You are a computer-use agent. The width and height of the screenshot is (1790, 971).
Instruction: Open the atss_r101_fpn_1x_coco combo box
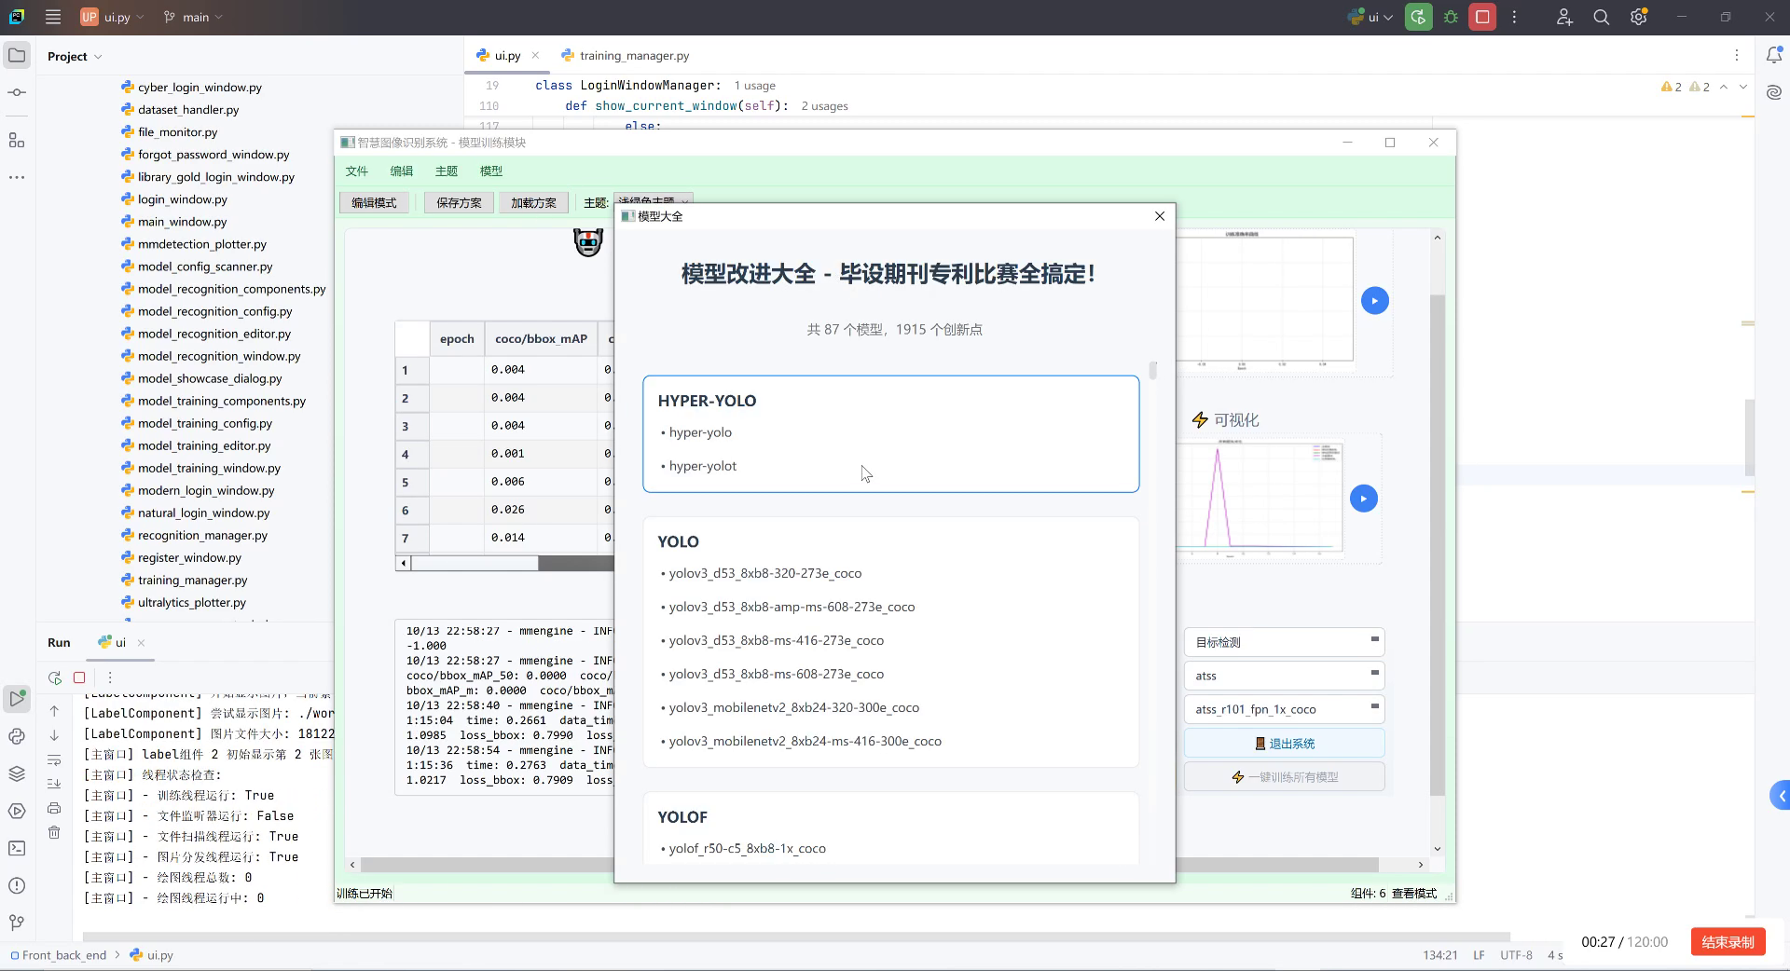(1284, 709)
